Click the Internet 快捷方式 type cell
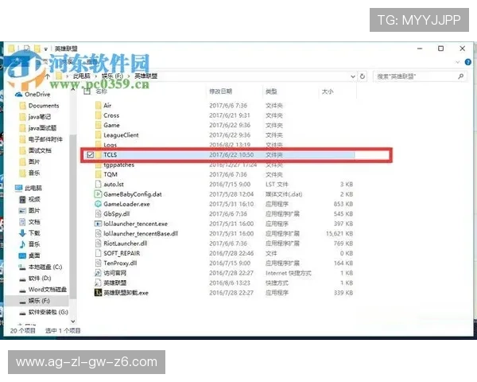 point(289,273)
